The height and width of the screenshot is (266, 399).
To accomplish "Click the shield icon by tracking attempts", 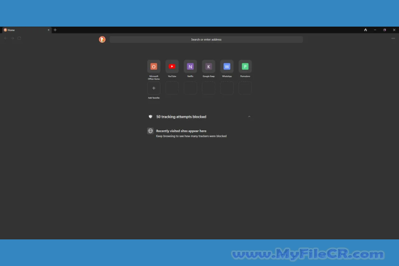I will 150,116.
